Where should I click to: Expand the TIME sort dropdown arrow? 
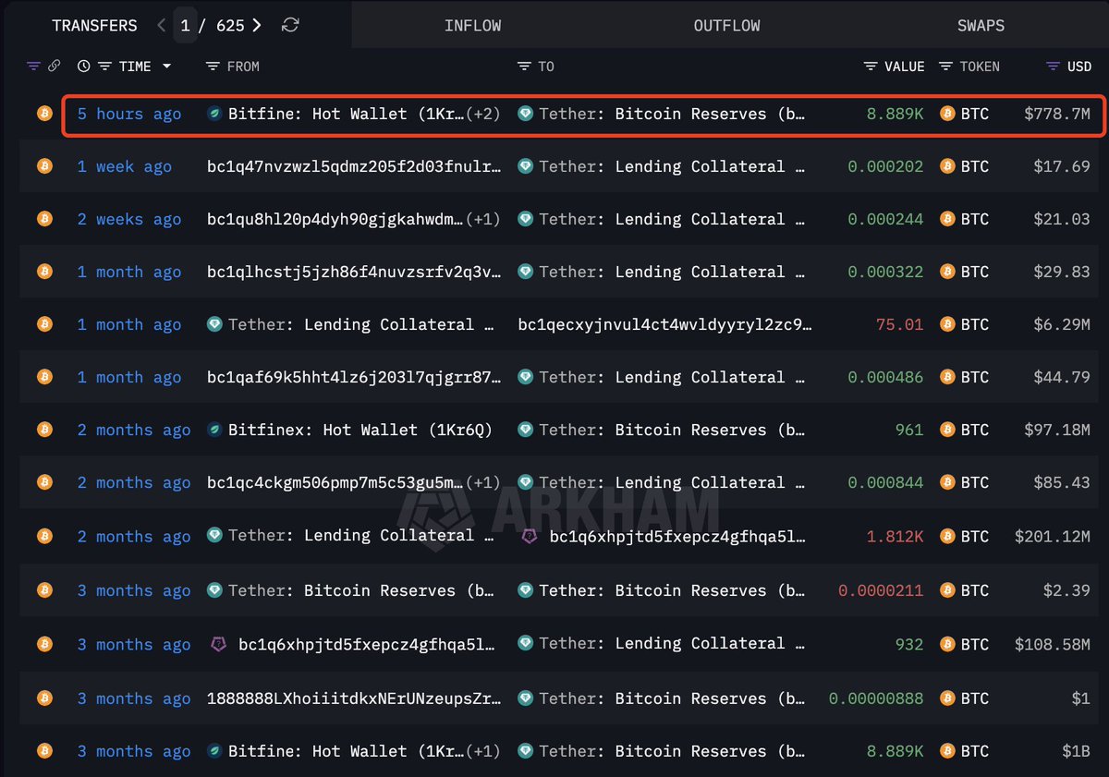[167, 67]
